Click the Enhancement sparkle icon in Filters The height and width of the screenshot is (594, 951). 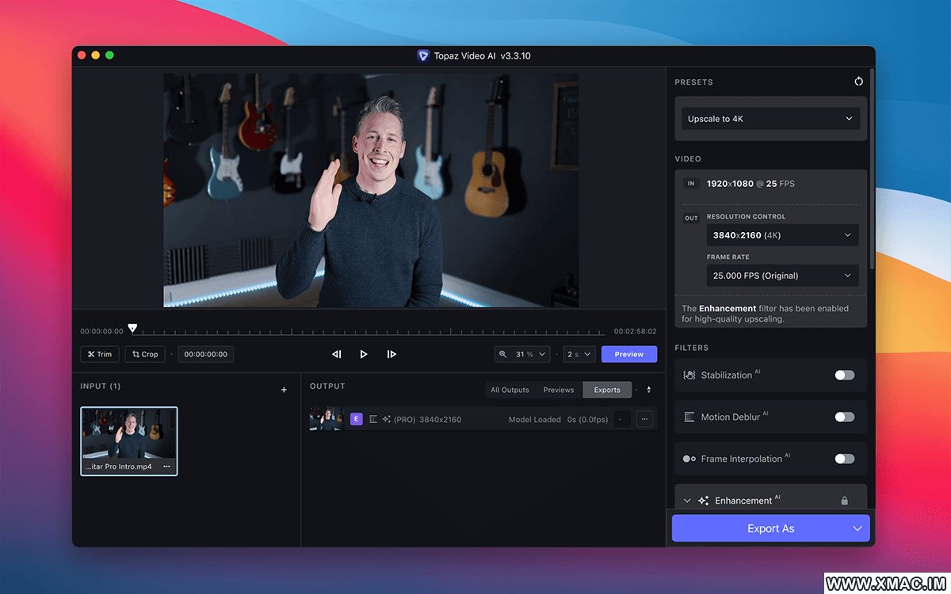(704, 501)
